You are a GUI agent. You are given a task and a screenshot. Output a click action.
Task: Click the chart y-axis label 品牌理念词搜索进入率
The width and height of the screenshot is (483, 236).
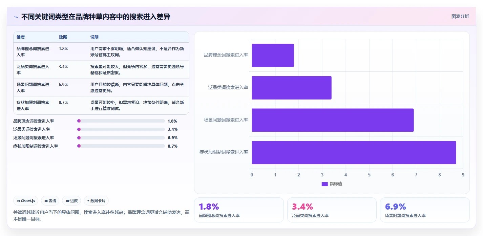[226, 55]
